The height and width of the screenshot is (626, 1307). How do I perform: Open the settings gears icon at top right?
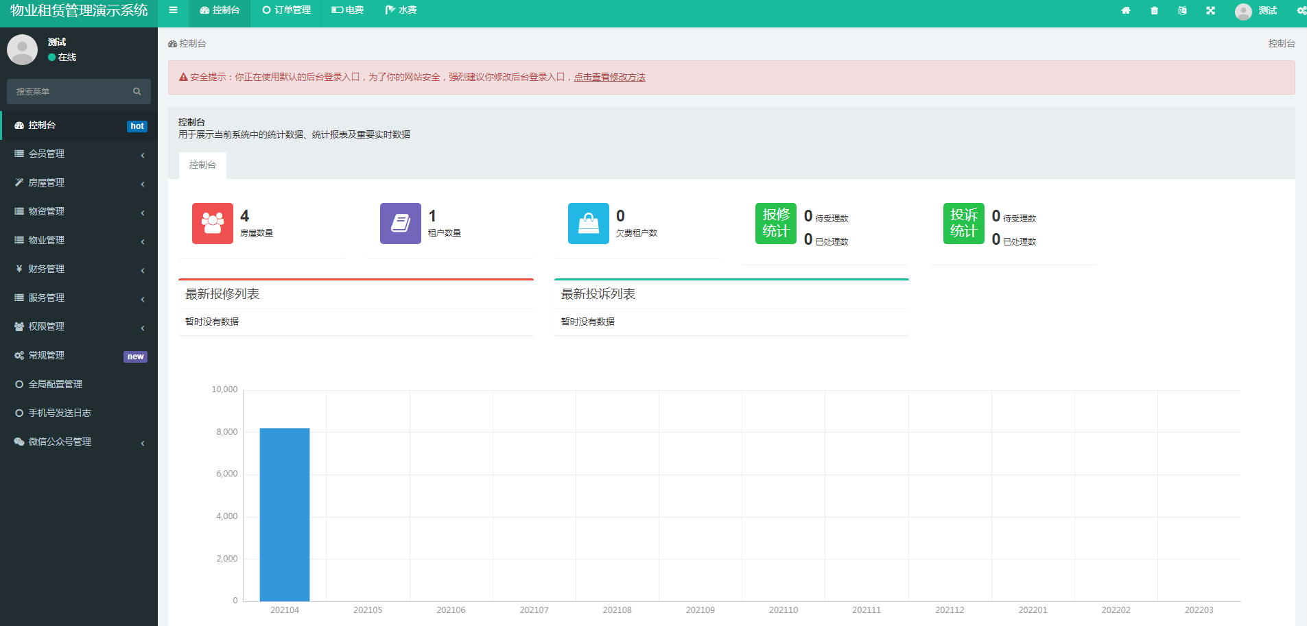[x=1301, y=10]
